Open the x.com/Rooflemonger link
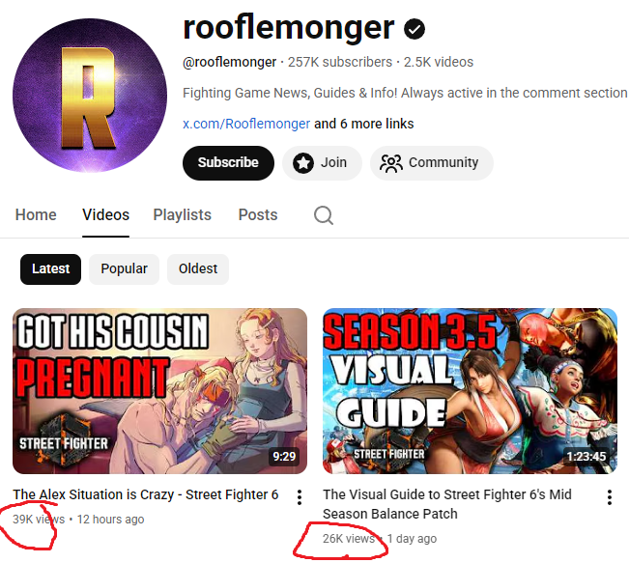 pos(246,124)
